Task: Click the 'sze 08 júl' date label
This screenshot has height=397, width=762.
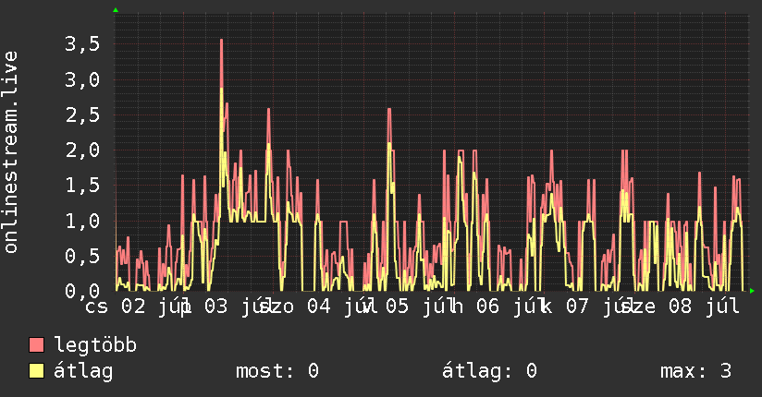Action: point(681,307)
